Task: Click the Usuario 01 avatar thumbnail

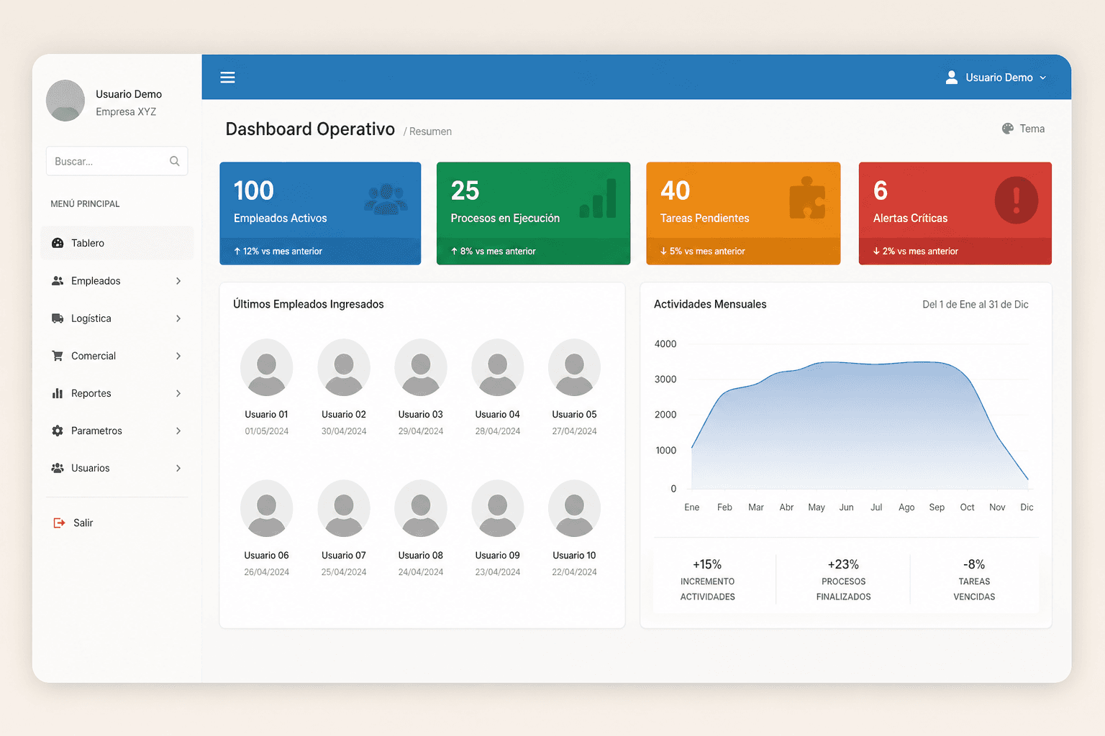Action: click(x=266, y=367)
